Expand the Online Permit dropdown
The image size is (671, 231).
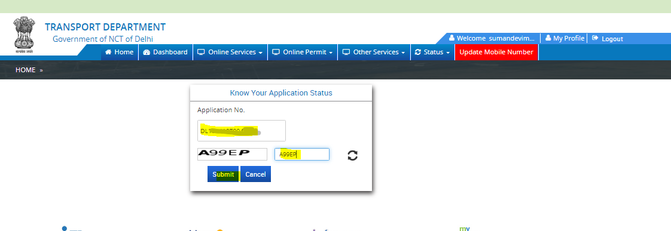click(x=303, y=52)
